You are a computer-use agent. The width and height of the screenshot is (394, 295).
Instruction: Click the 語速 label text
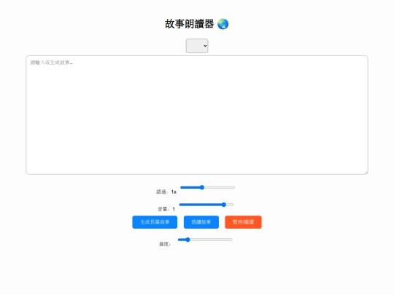click(162, 192)
